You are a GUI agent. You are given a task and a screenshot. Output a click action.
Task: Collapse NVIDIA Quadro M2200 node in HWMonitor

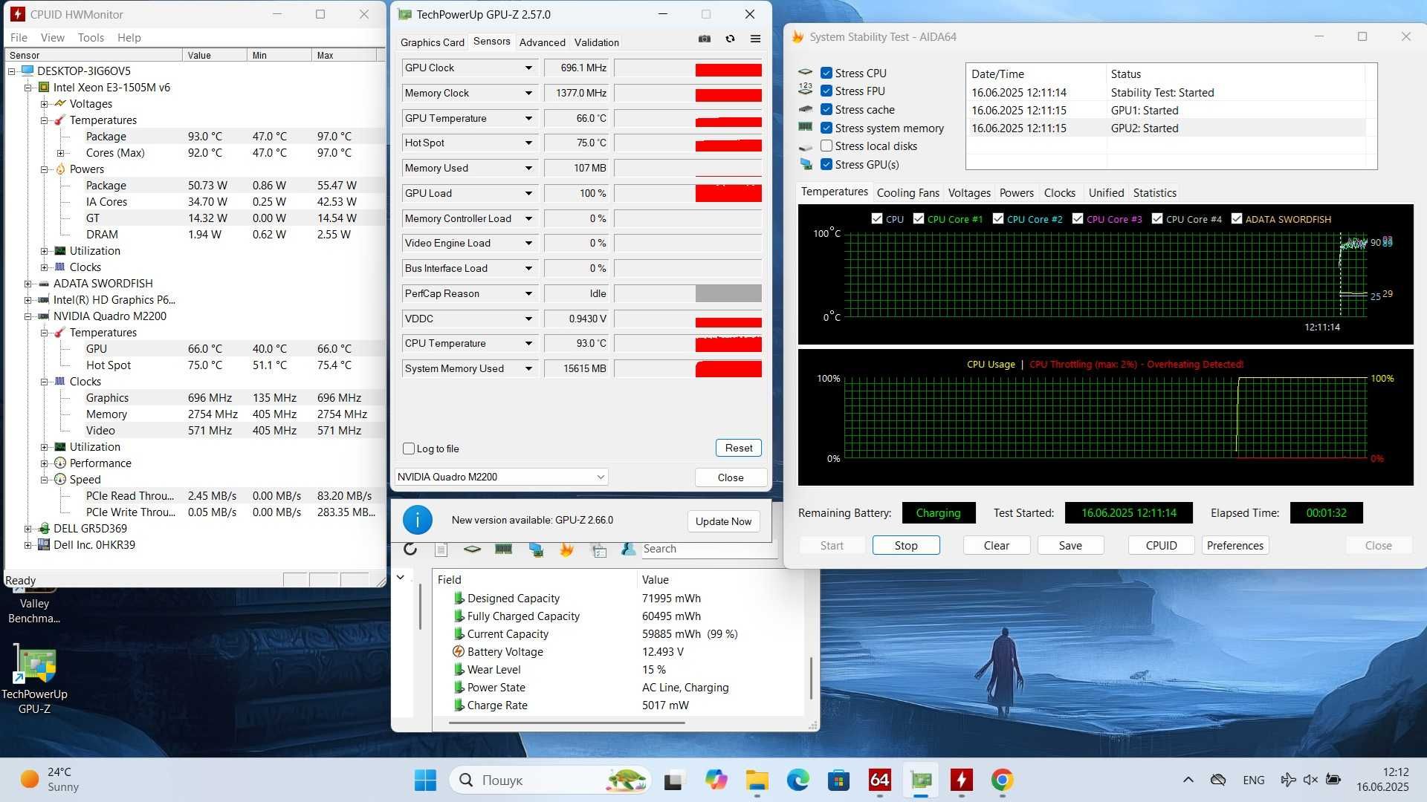(27, 316)
